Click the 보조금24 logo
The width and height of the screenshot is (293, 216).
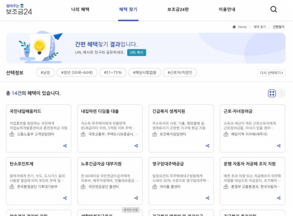click(19, 9)
